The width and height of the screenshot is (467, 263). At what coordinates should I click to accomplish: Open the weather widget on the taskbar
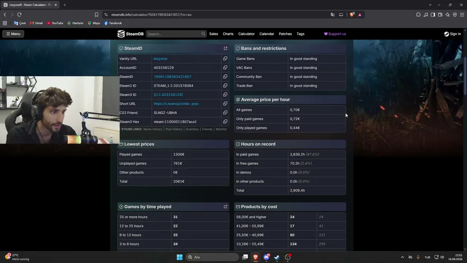(x=17, y=257)
